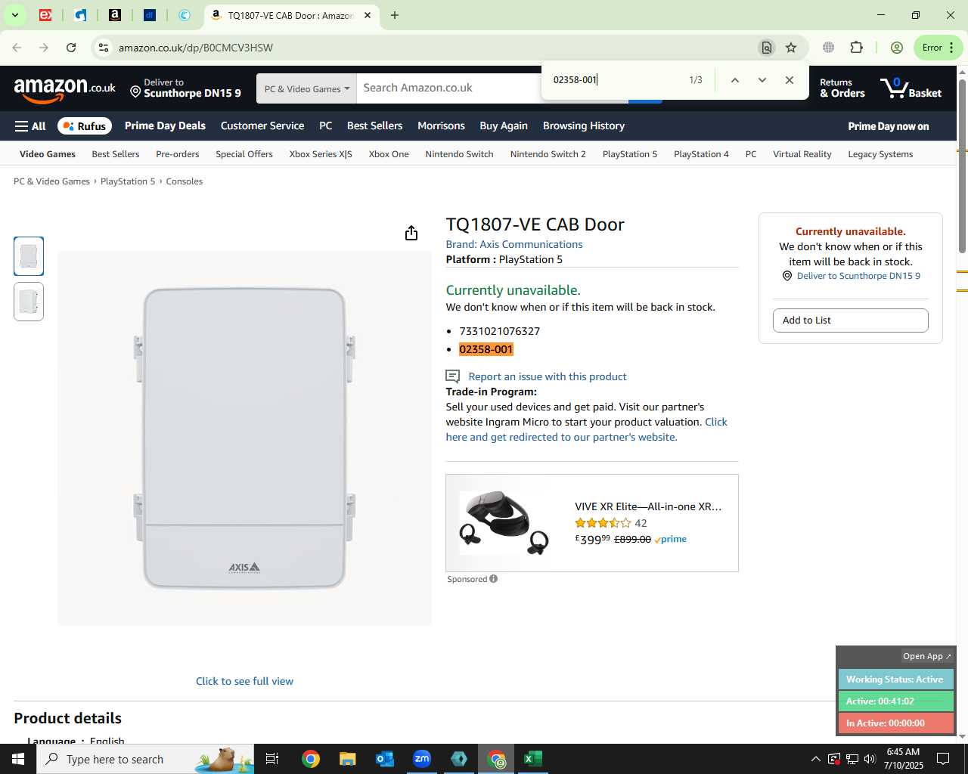
Task: Select the second product image thumbnail
Action: (29, 302)
